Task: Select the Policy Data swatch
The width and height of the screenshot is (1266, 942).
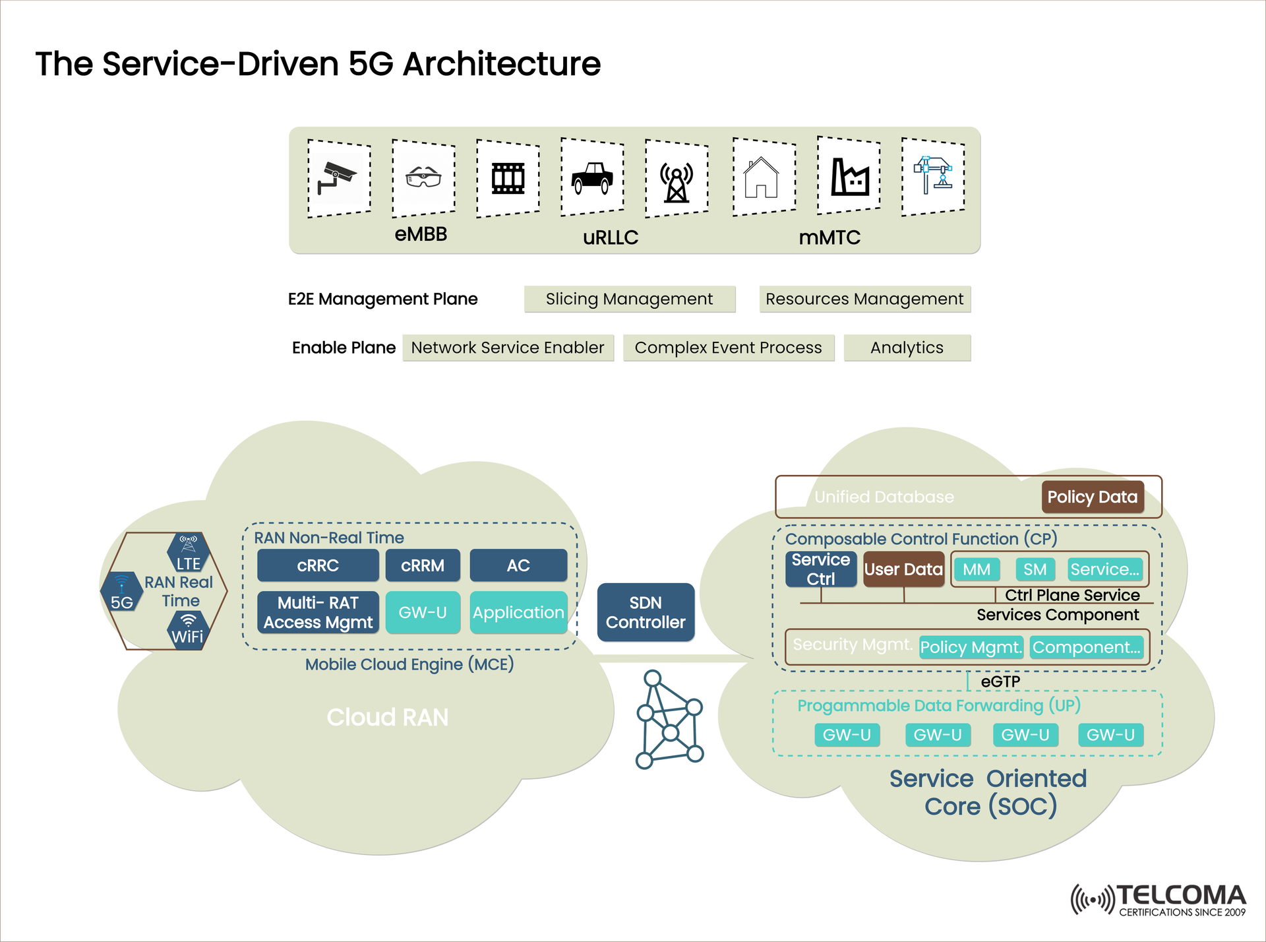Action: (1094, 497)
